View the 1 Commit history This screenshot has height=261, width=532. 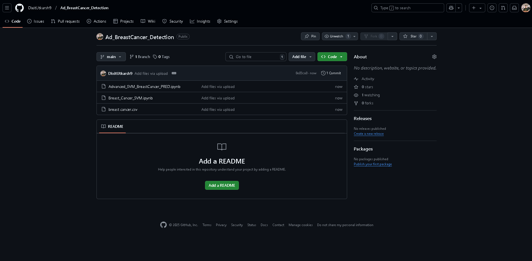[331, 73]
